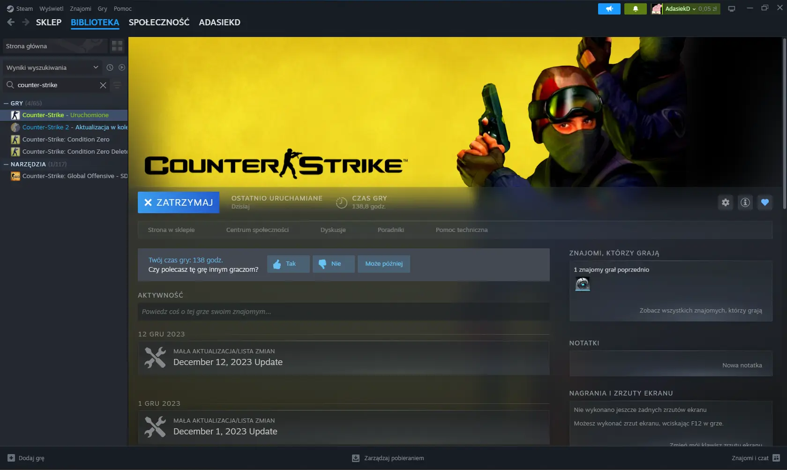This screenshot has height=470, width=787.
Task: Open the Pomoc menu
Action: click(123, 8)
